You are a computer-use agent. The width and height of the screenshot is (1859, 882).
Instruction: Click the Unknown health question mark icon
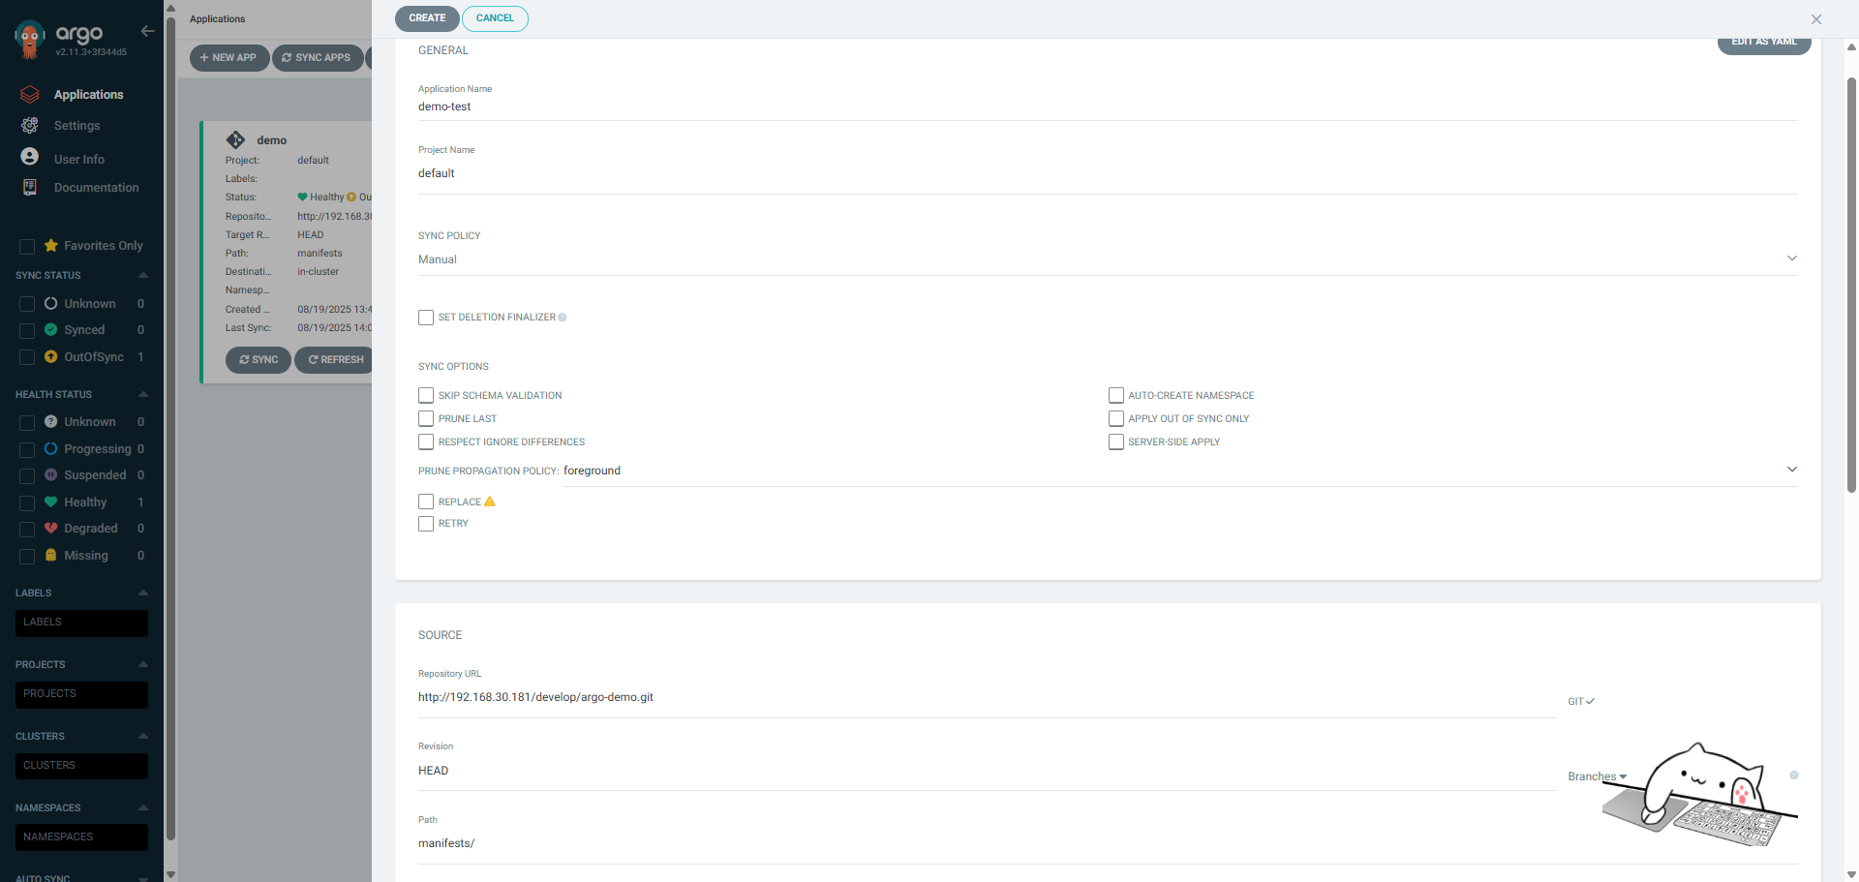[x=51, y=421]
